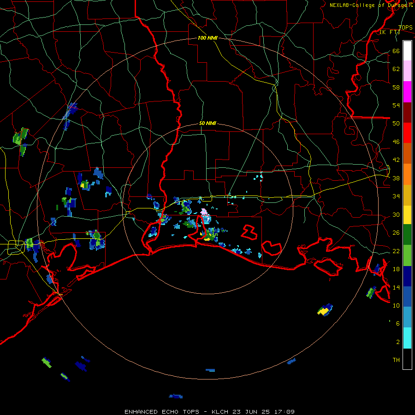Click the '50' legend value
The width and height of the screenshot is (415, 415).
tap(396, 124)
